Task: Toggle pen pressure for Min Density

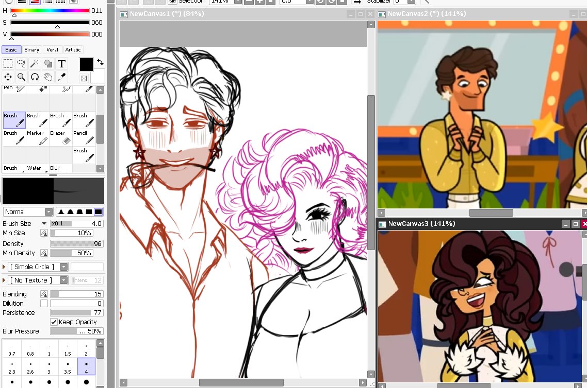Action: 44,253
